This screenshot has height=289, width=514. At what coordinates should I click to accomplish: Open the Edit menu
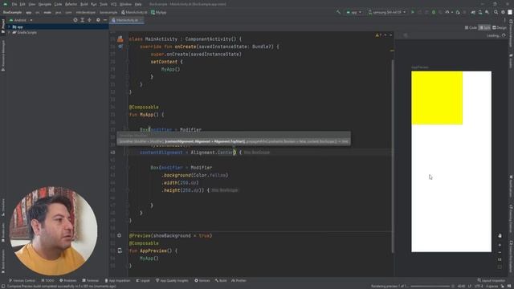[22, 4]
